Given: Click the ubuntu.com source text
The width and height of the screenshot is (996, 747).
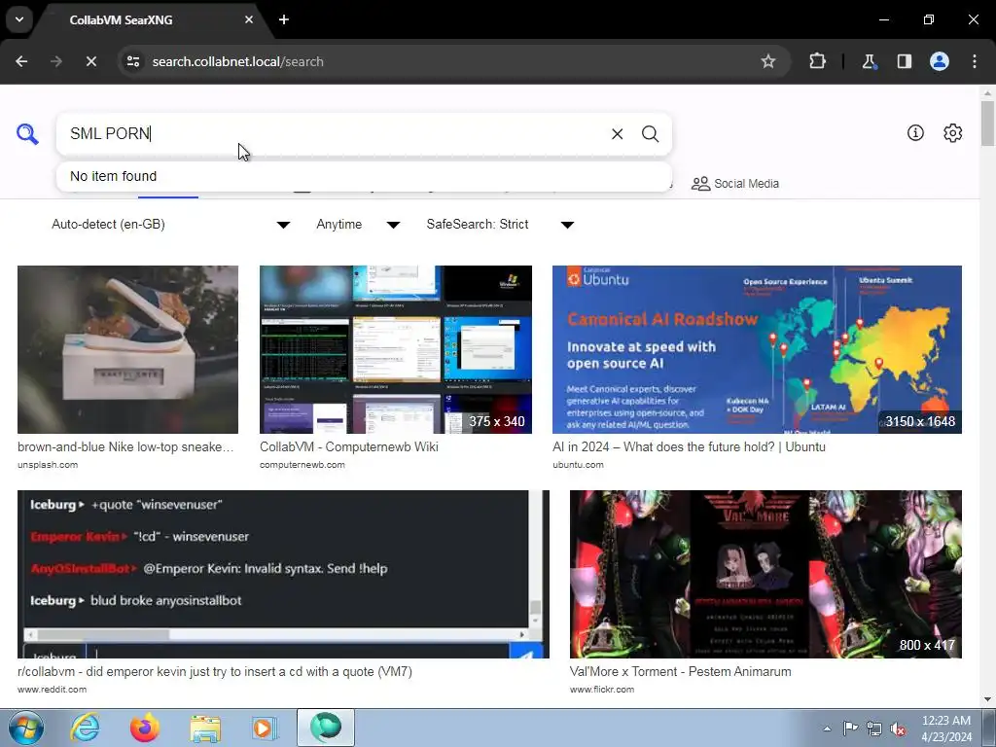Looking at the screenshot, I should click(x=578, y=465).
